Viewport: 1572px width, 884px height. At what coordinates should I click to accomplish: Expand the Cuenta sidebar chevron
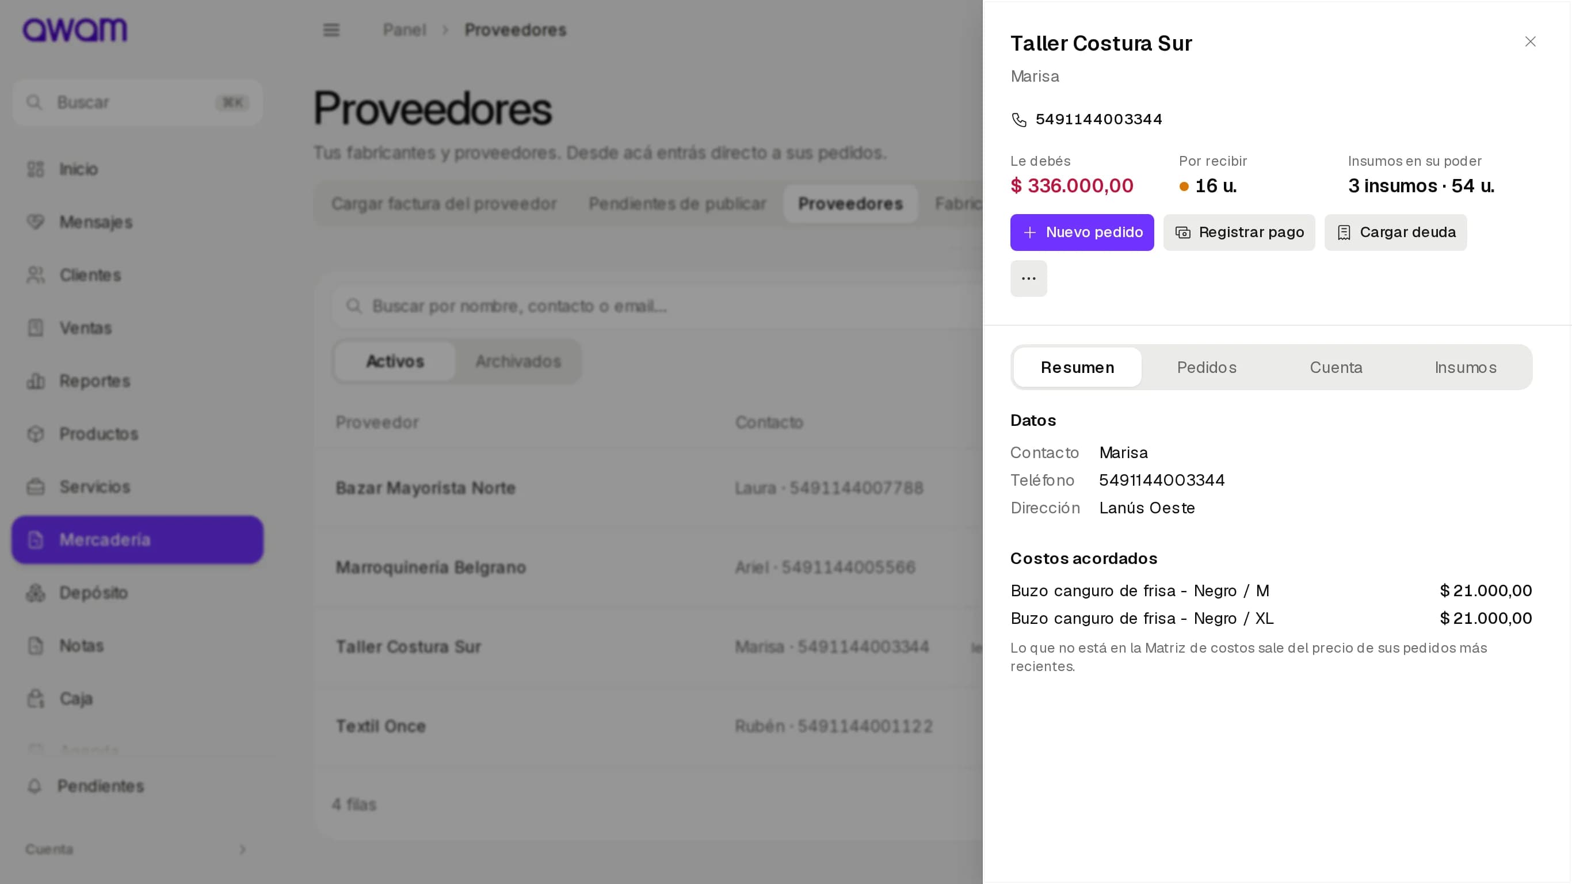click(242, 849)
